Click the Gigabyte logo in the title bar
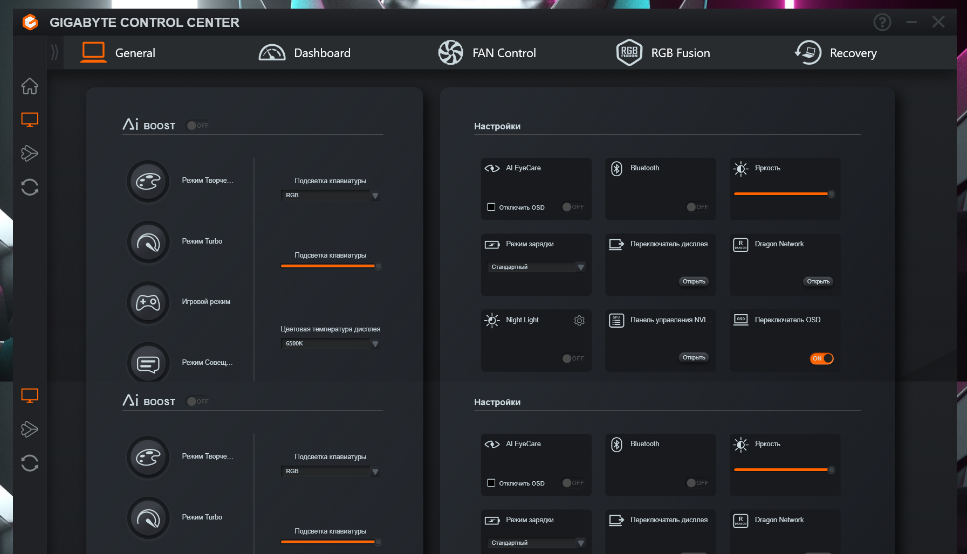967x554 pixels. tap(30, 22)
